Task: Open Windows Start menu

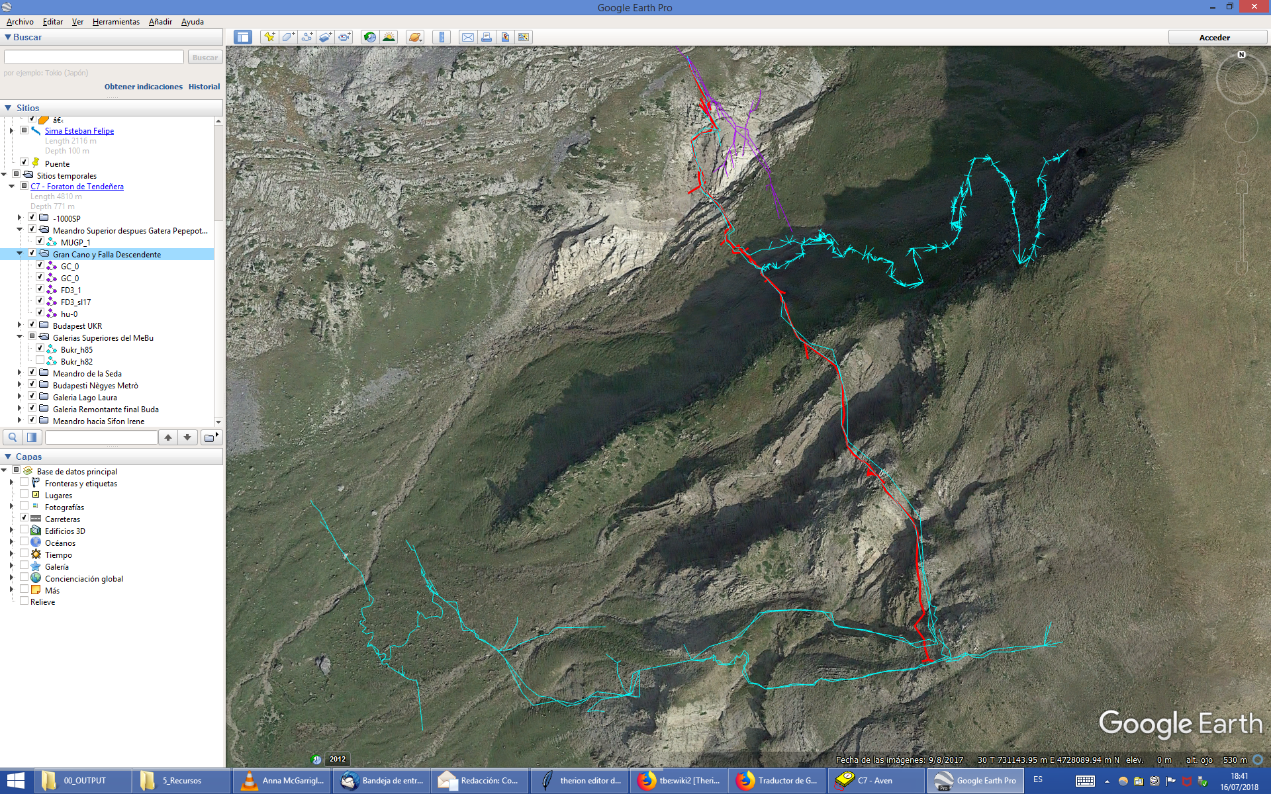Action: click(16, 781)
